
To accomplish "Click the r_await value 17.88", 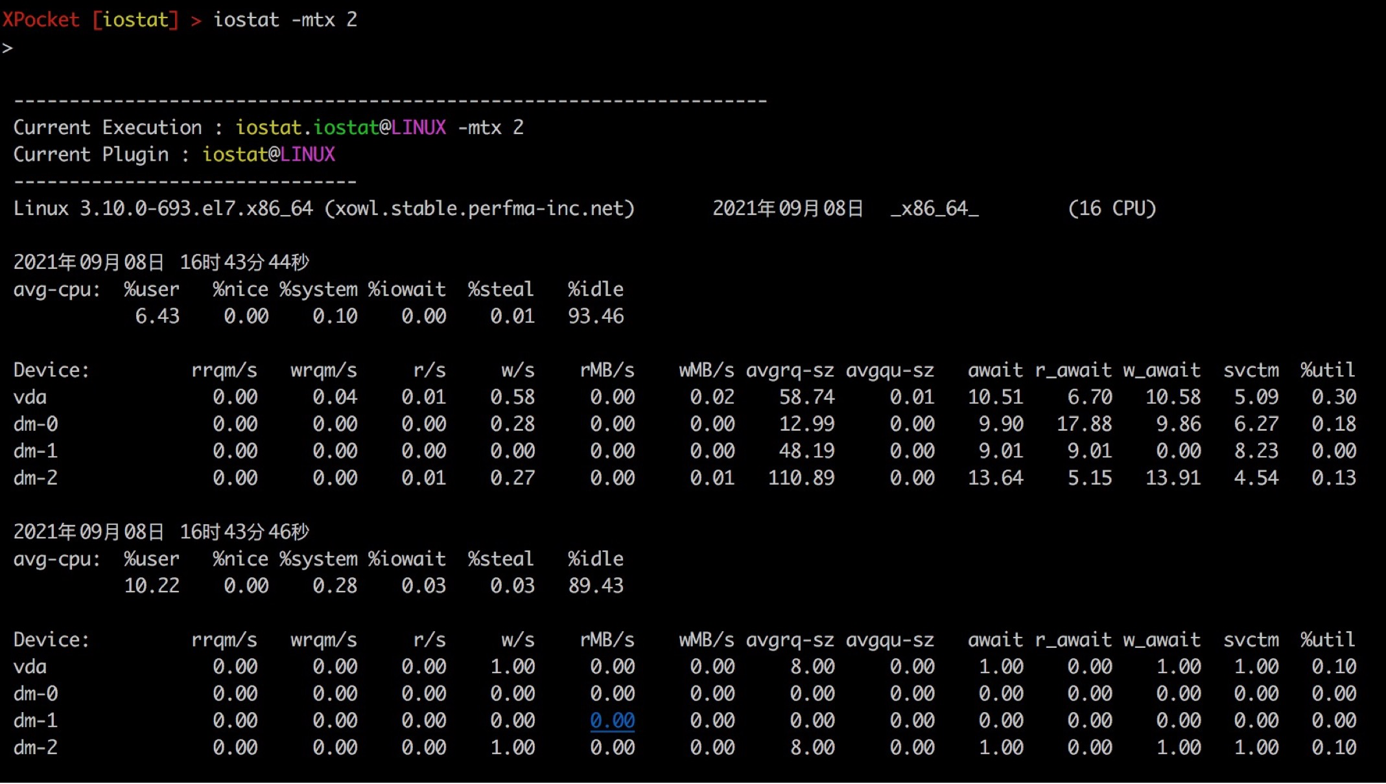I will (x=1085, y=424).
